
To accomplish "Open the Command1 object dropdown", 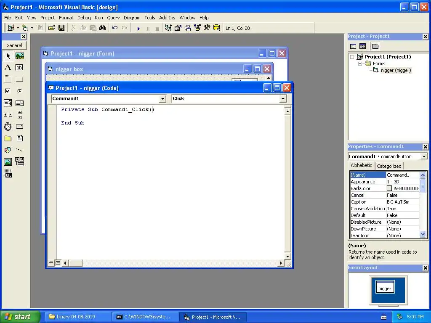I will (x=163, y=99).
